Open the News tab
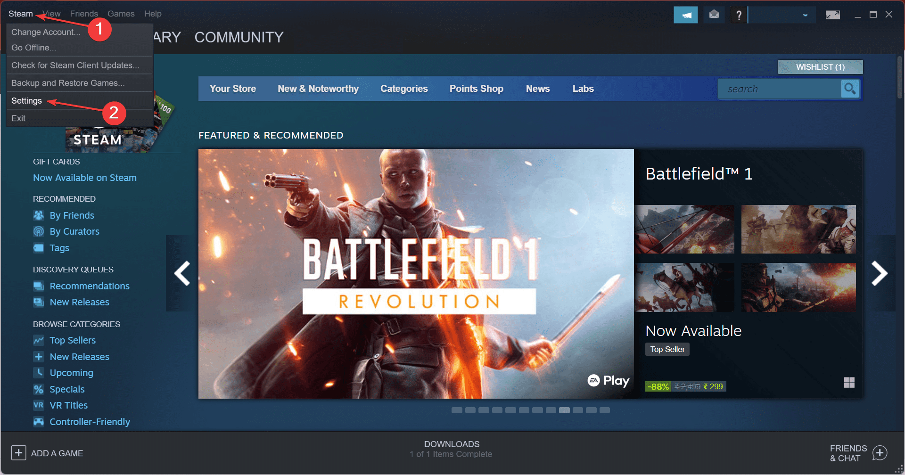This screenshot has width=905, height=475. click(x=538, y=89)
